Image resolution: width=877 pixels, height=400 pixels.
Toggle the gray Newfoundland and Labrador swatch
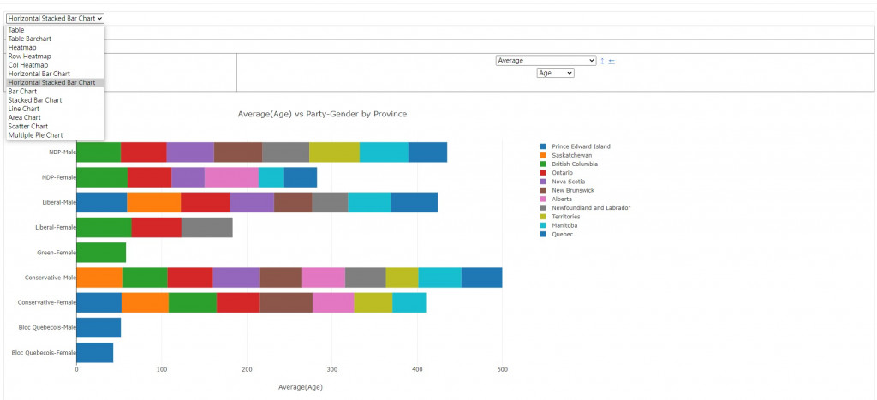542,207
